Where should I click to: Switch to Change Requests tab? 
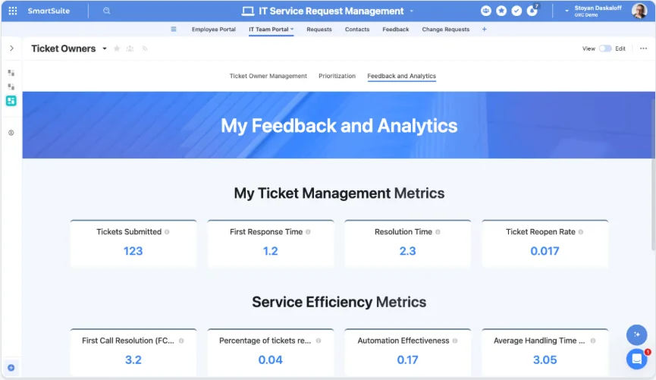[x=446, y=30]
